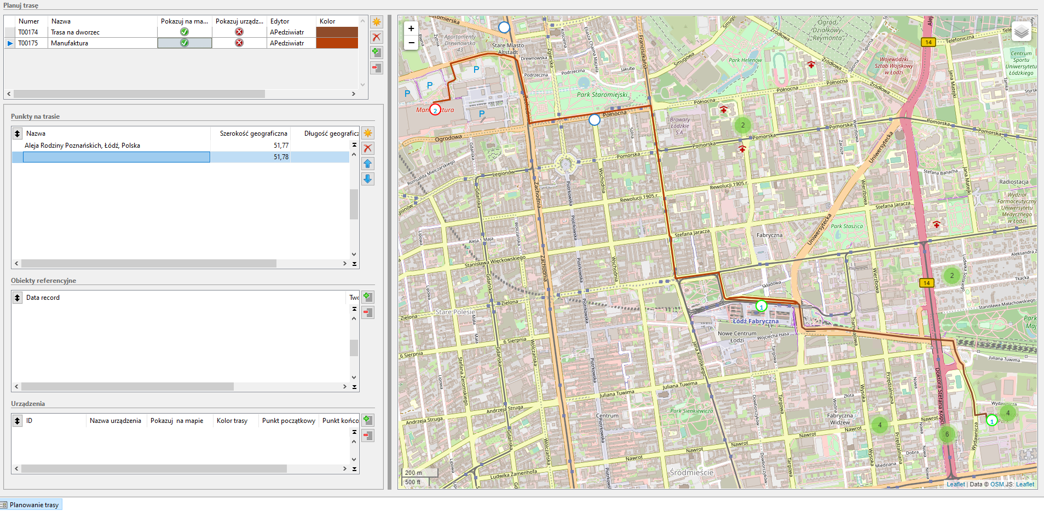This screenshot has height=511, width=1044.
Task: Toggle Pokazuj urządzenia for Trasa na dworzec
Action: pos(239,32)
